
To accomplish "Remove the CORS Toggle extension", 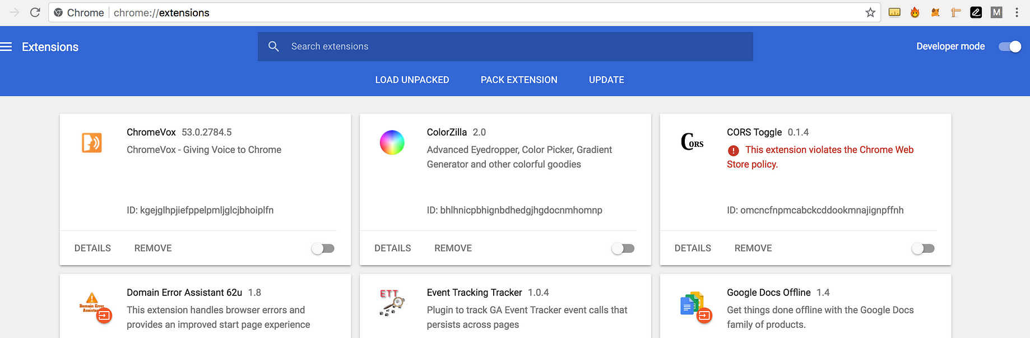I will pyautogui.click(x=753, y=248).
